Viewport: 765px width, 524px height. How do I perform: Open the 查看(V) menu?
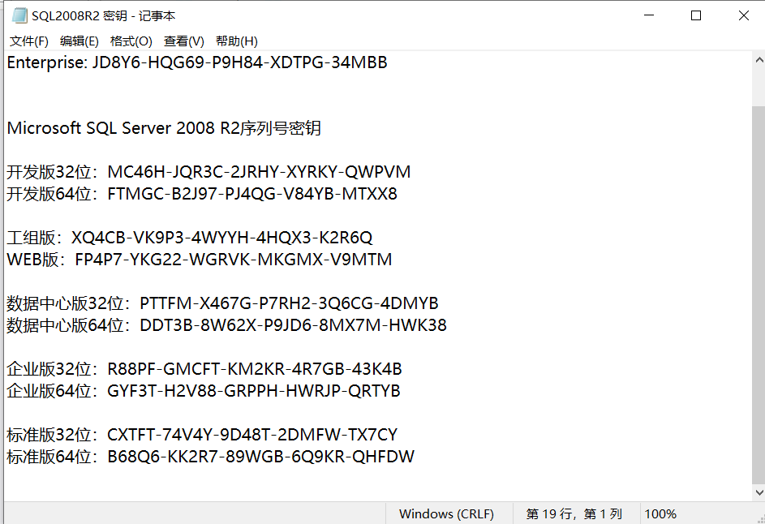point(184,41)
